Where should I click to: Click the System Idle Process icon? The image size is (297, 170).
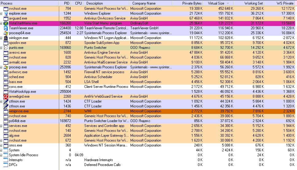click(6, 155)
